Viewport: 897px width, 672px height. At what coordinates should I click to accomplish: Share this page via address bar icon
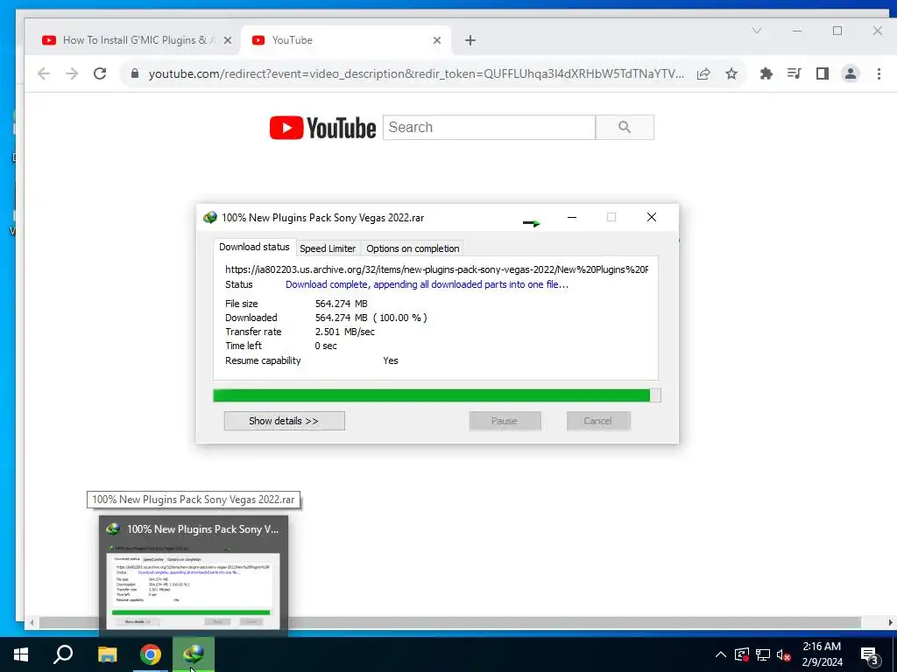[x=703, y=73]
